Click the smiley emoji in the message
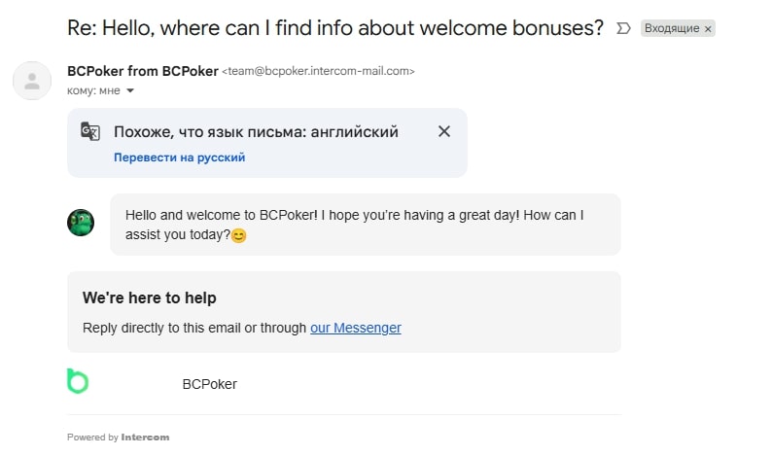Viewport: 772px width, 455px height. [x=239, y=235]
